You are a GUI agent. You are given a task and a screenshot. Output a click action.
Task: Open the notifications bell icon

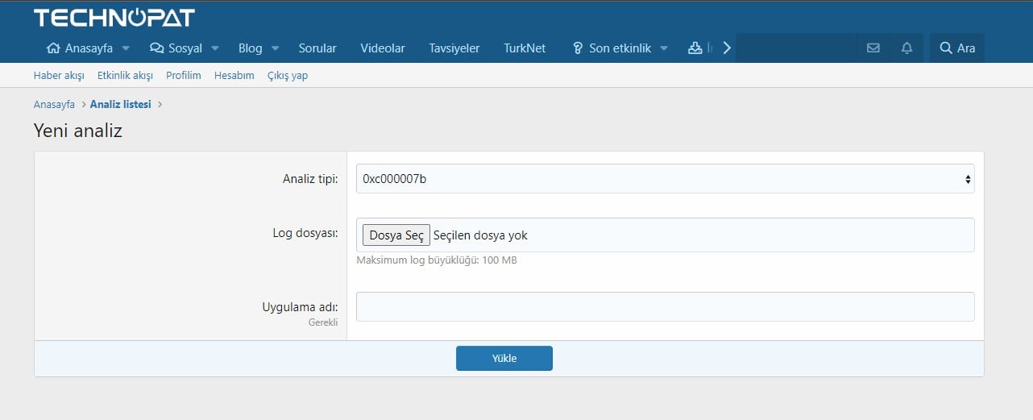(906, 48)
